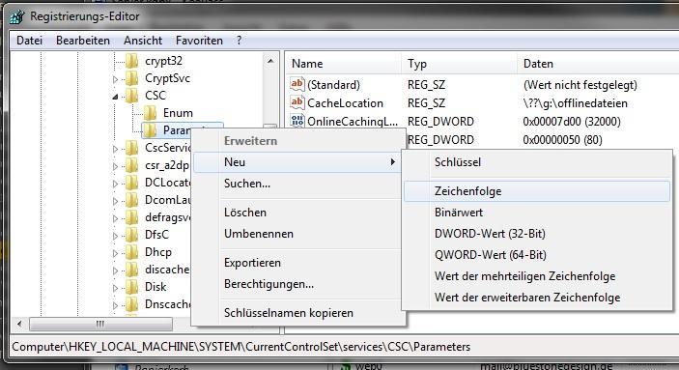Click the CSC folder icon
The width and height of the screenshot is (679, 370).
(x=131, y=96)
